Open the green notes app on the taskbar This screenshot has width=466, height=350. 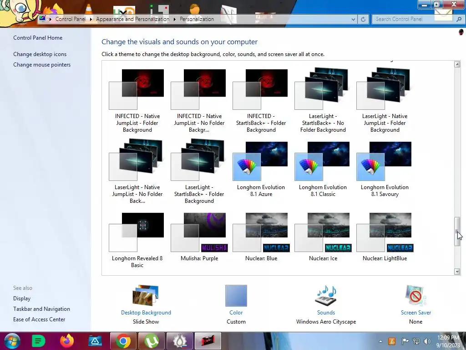coord(38,341)
